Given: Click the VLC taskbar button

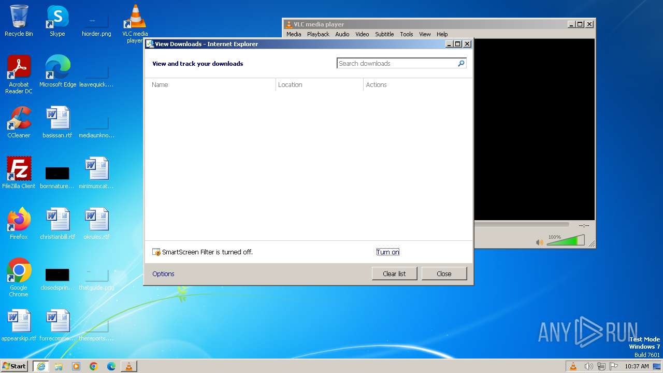Looking at the screenshot, I should point(129,366).
